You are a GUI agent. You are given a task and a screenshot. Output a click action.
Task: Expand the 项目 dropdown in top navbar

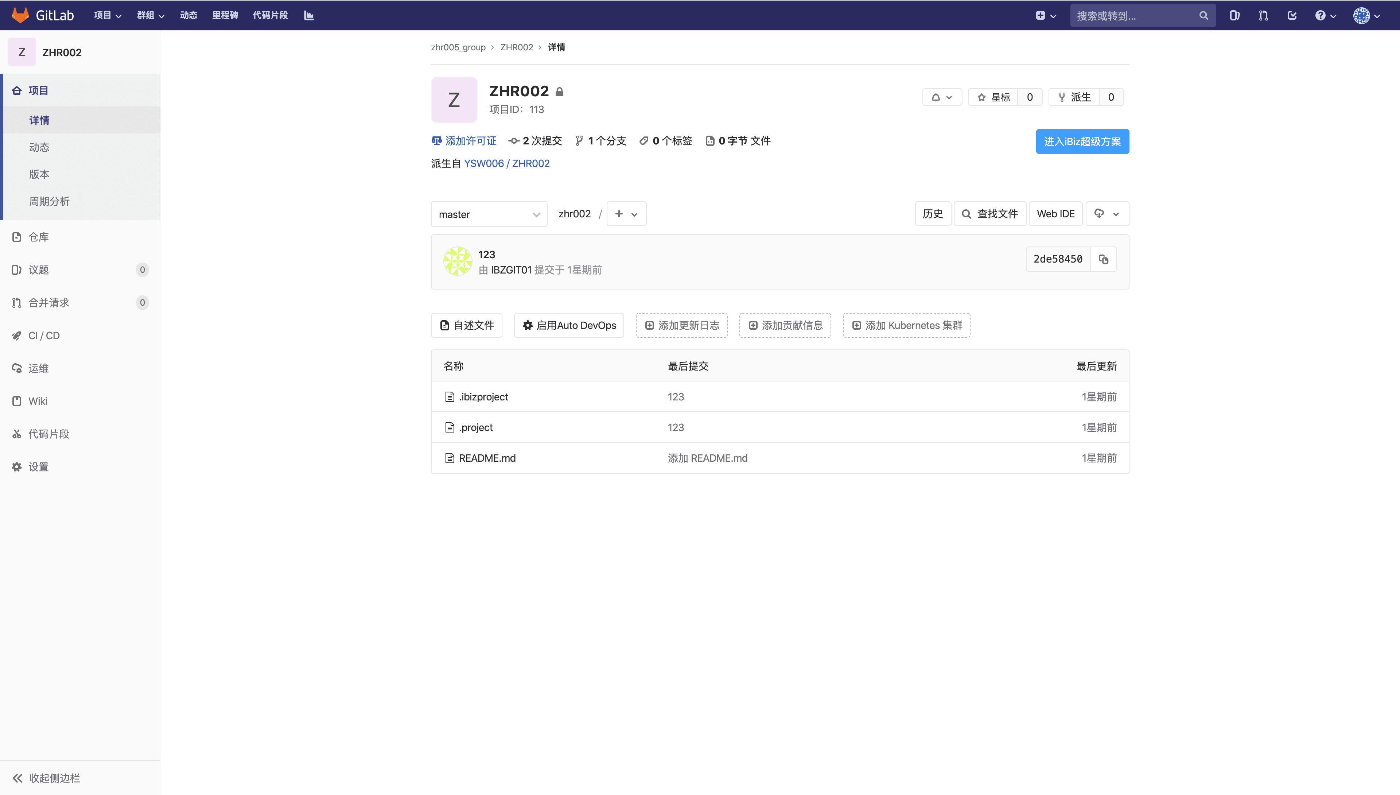[x=108, y=15]
